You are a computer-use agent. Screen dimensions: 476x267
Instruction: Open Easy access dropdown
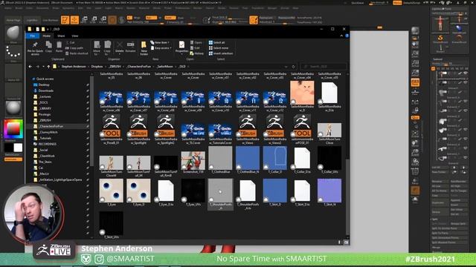[161, 48]
